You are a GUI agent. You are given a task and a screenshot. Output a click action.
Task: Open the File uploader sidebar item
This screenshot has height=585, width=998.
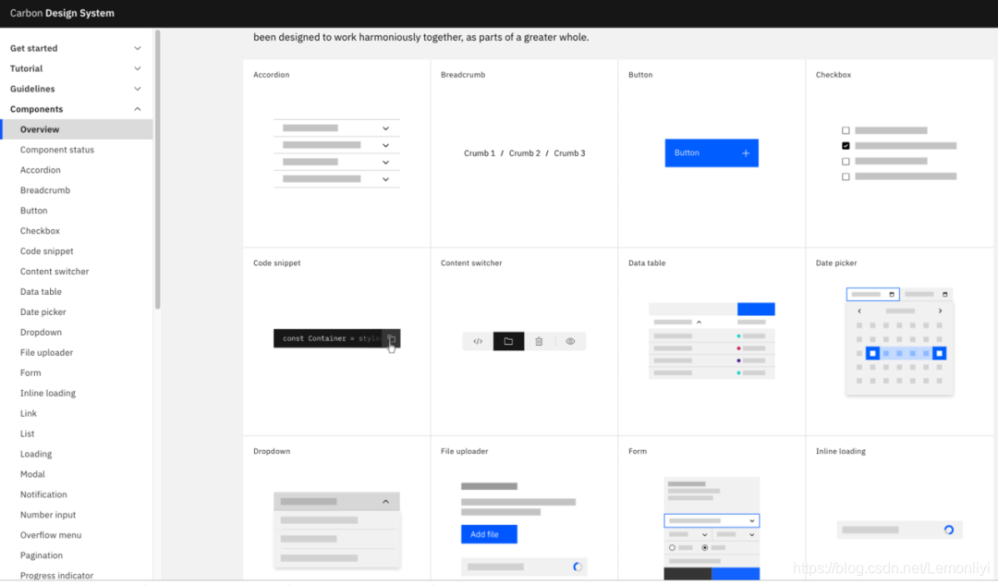tap(46, 353)
